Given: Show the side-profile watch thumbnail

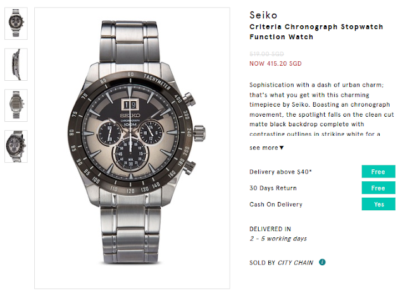Looking at the screenshot, I should (x=16, y=64).
